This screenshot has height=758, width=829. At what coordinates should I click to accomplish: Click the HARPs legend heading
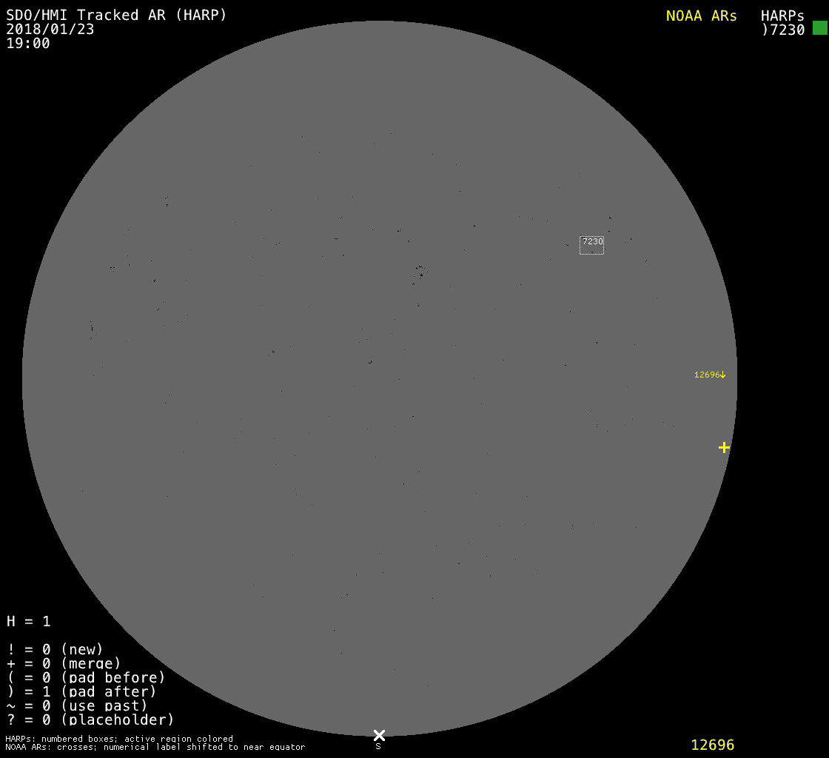click(x=782, y=16)
